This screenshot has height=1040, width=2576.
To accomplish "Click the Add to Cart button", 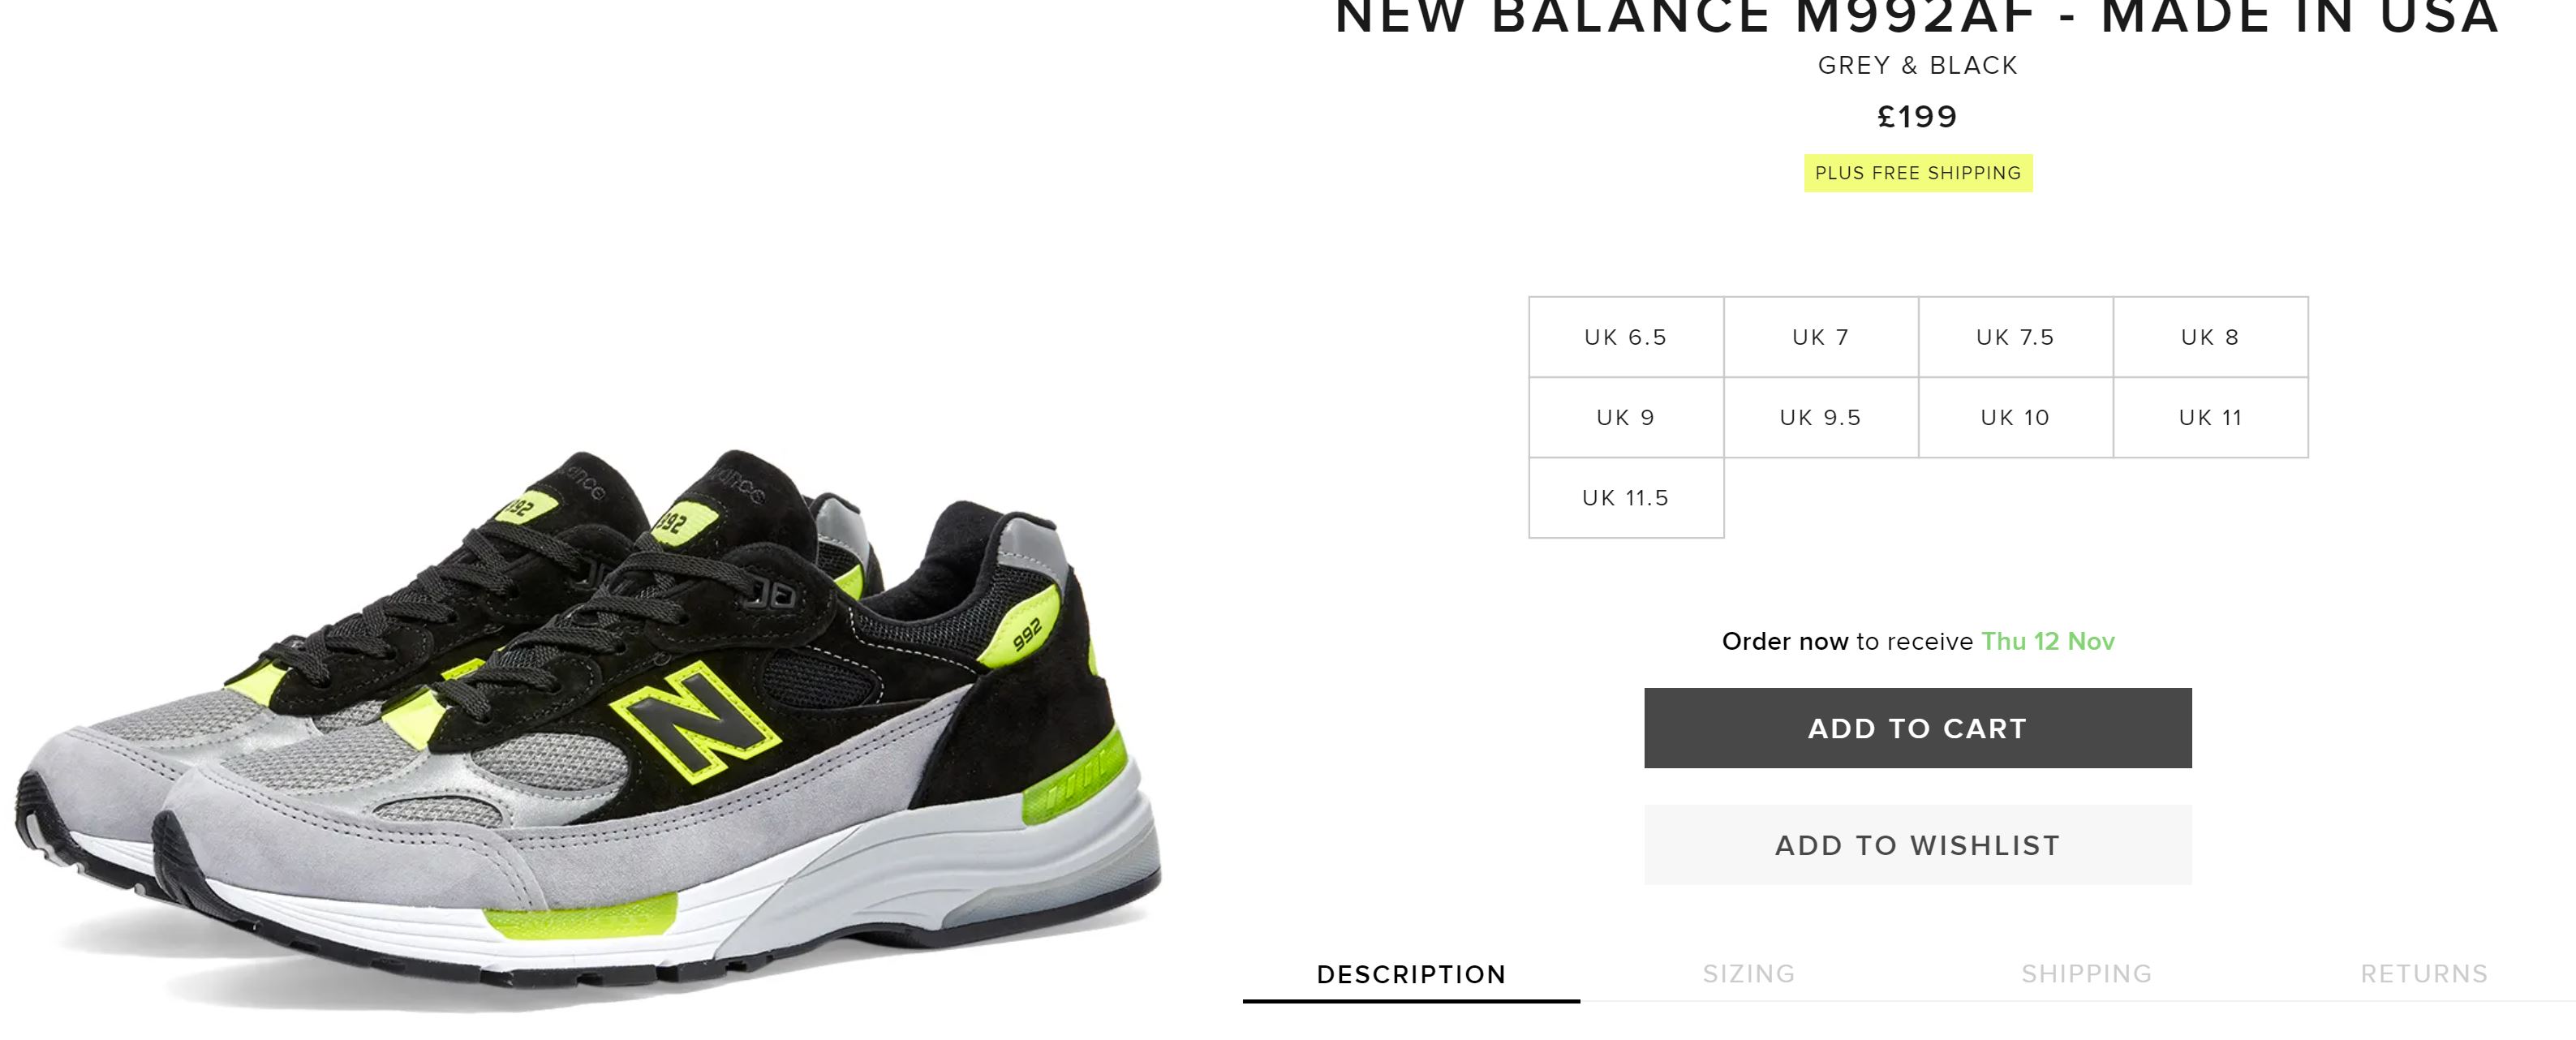I will (1918, 728).
